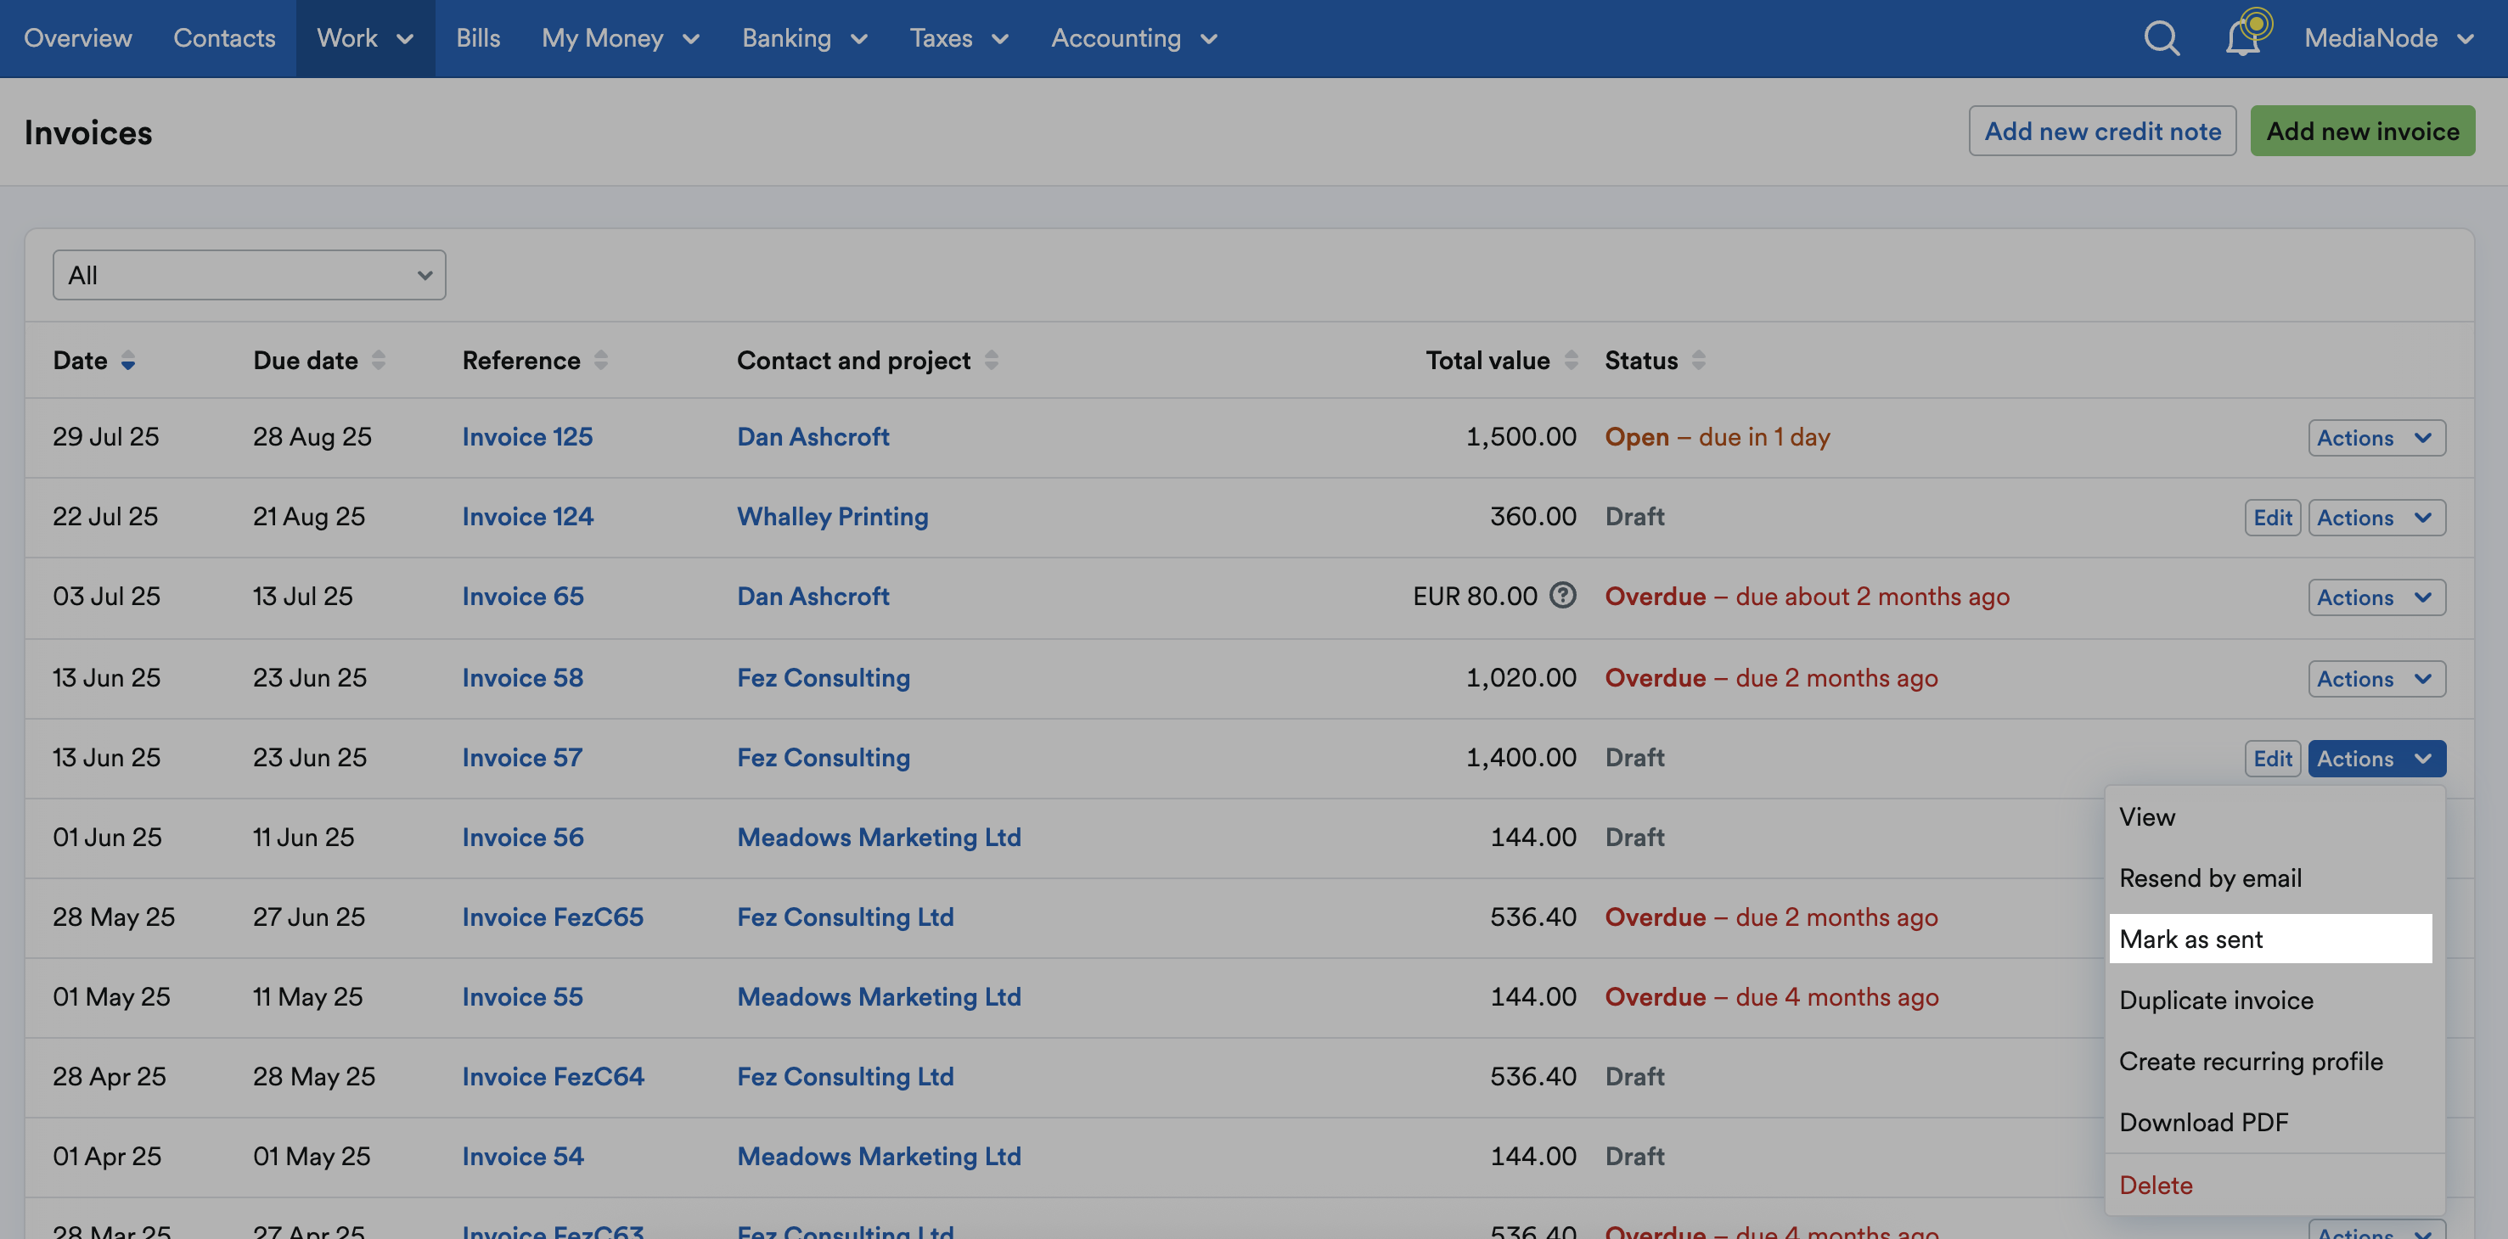Expand the Accounting menu

coord(1134,39)
